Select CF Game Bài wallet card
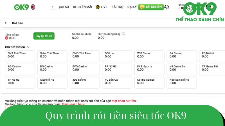The height and width of the screenshot is (126, 225). click(x=212, y=69)
